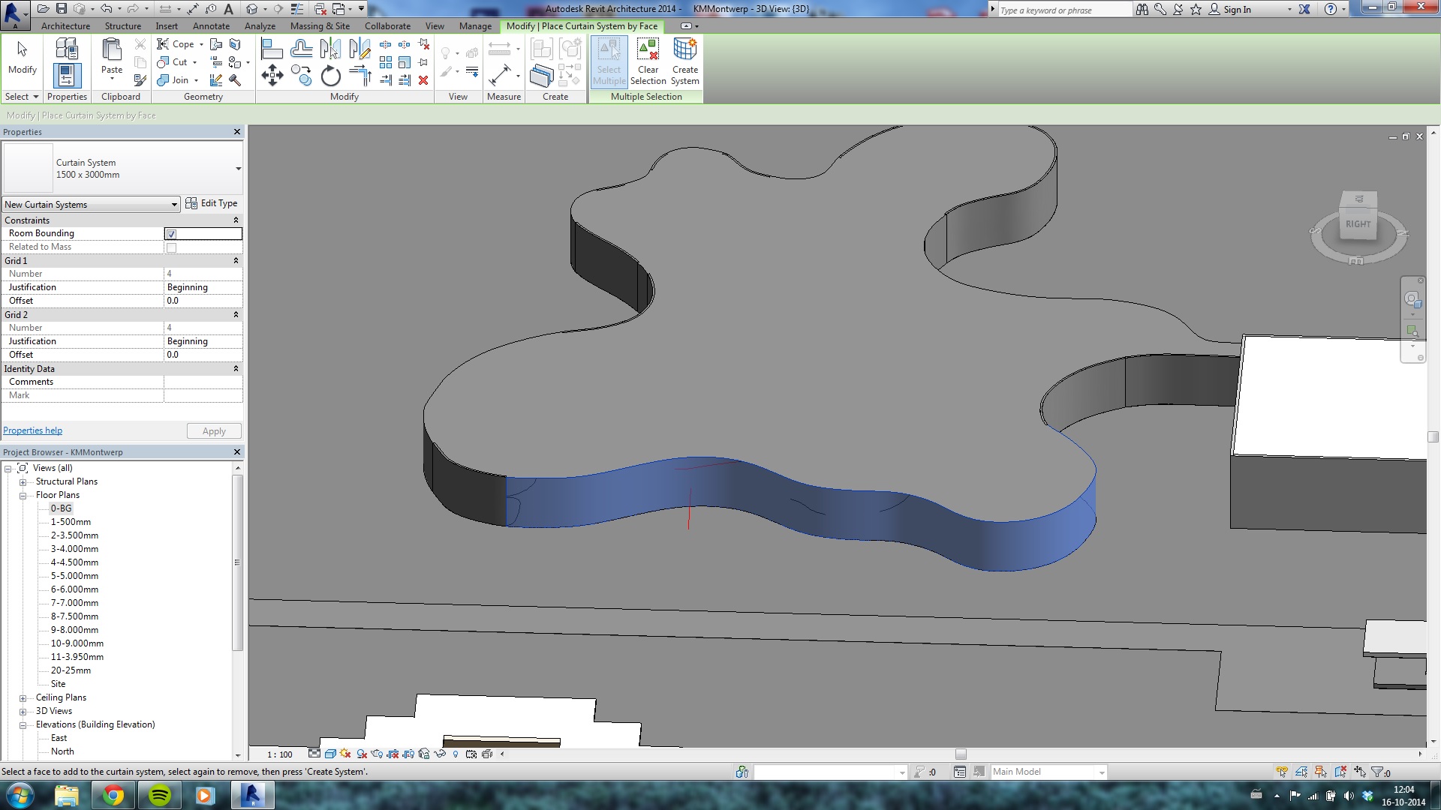Select the Rotate tool
This screenshot has height=810, width=1441.
click(330, 76)
